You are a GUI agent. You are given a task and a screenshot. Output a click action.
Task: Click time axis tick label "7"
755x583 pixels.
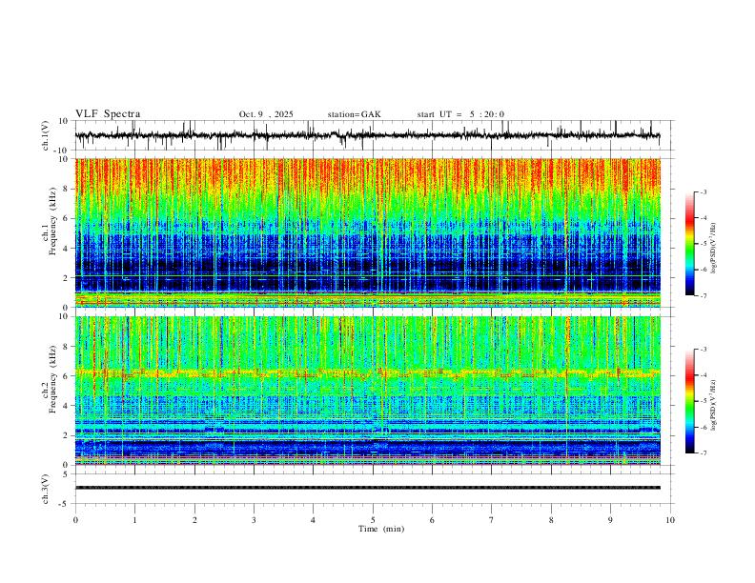pyautogui.click(x=492, y=520)
